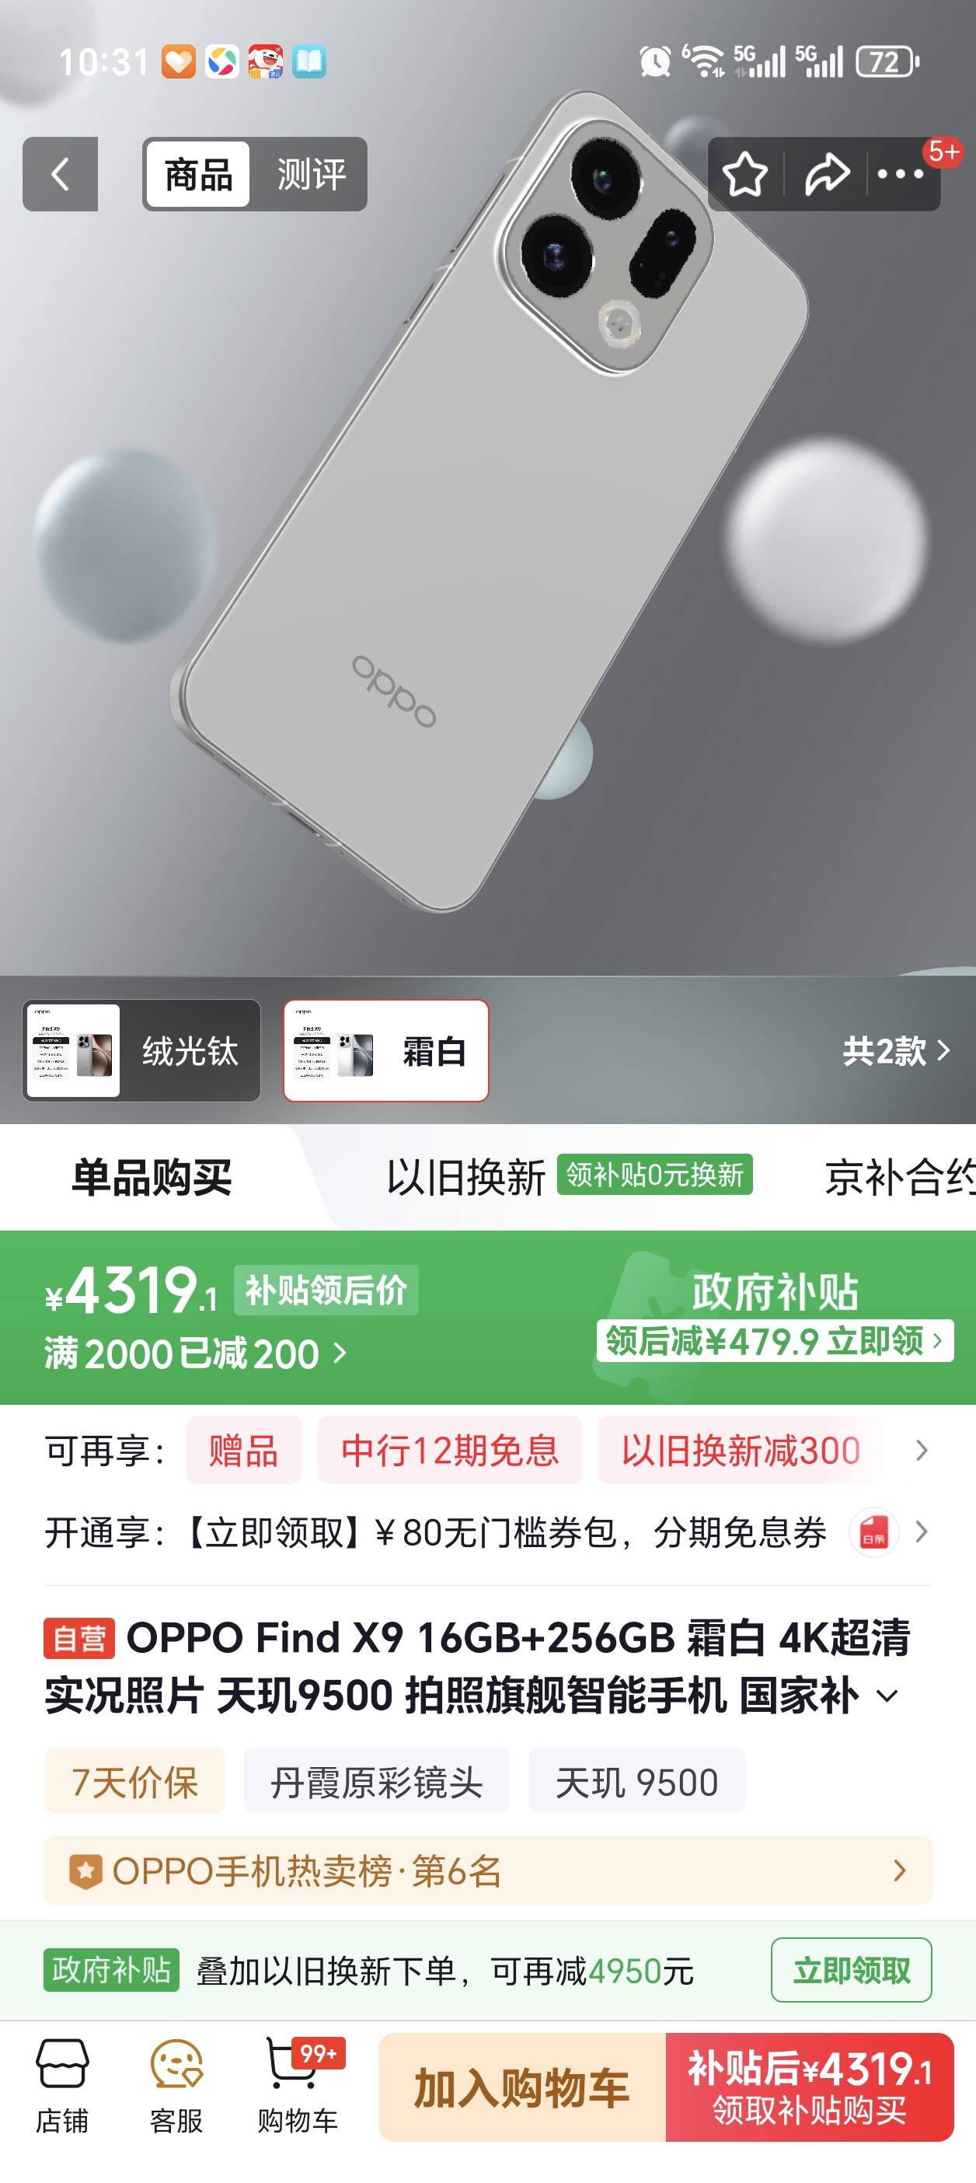Contact 客服 customer service icon
The image size is (976, 2183).
(x=176, y=2087)
